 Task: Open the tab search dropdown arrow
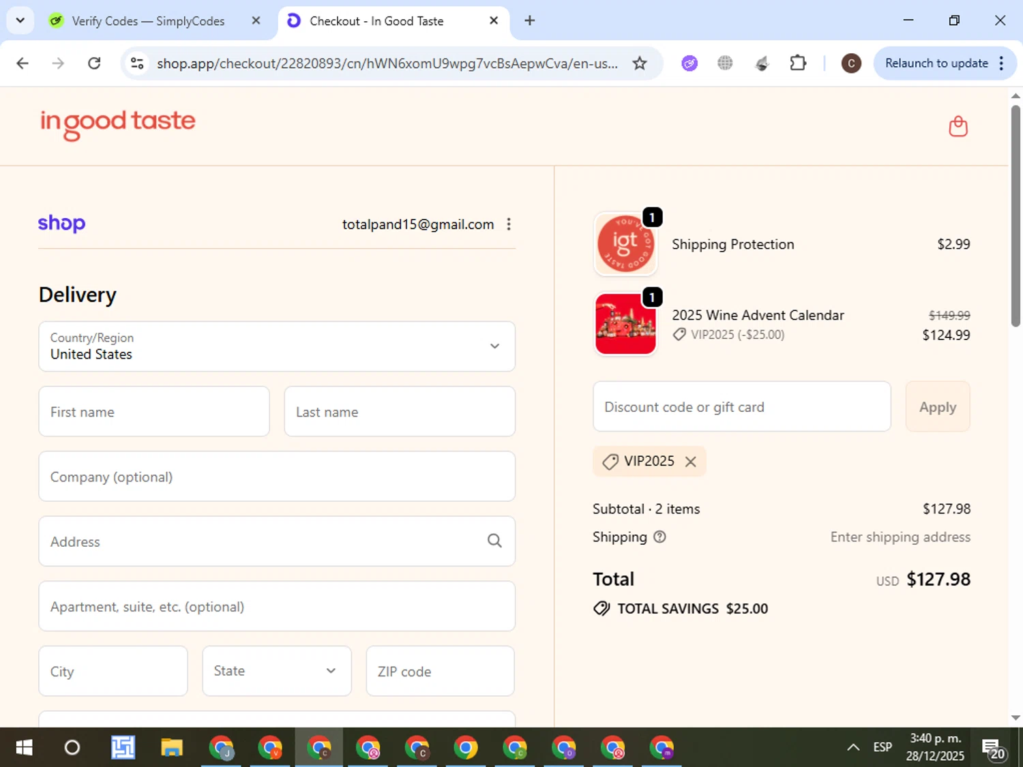tap(20, 20)
